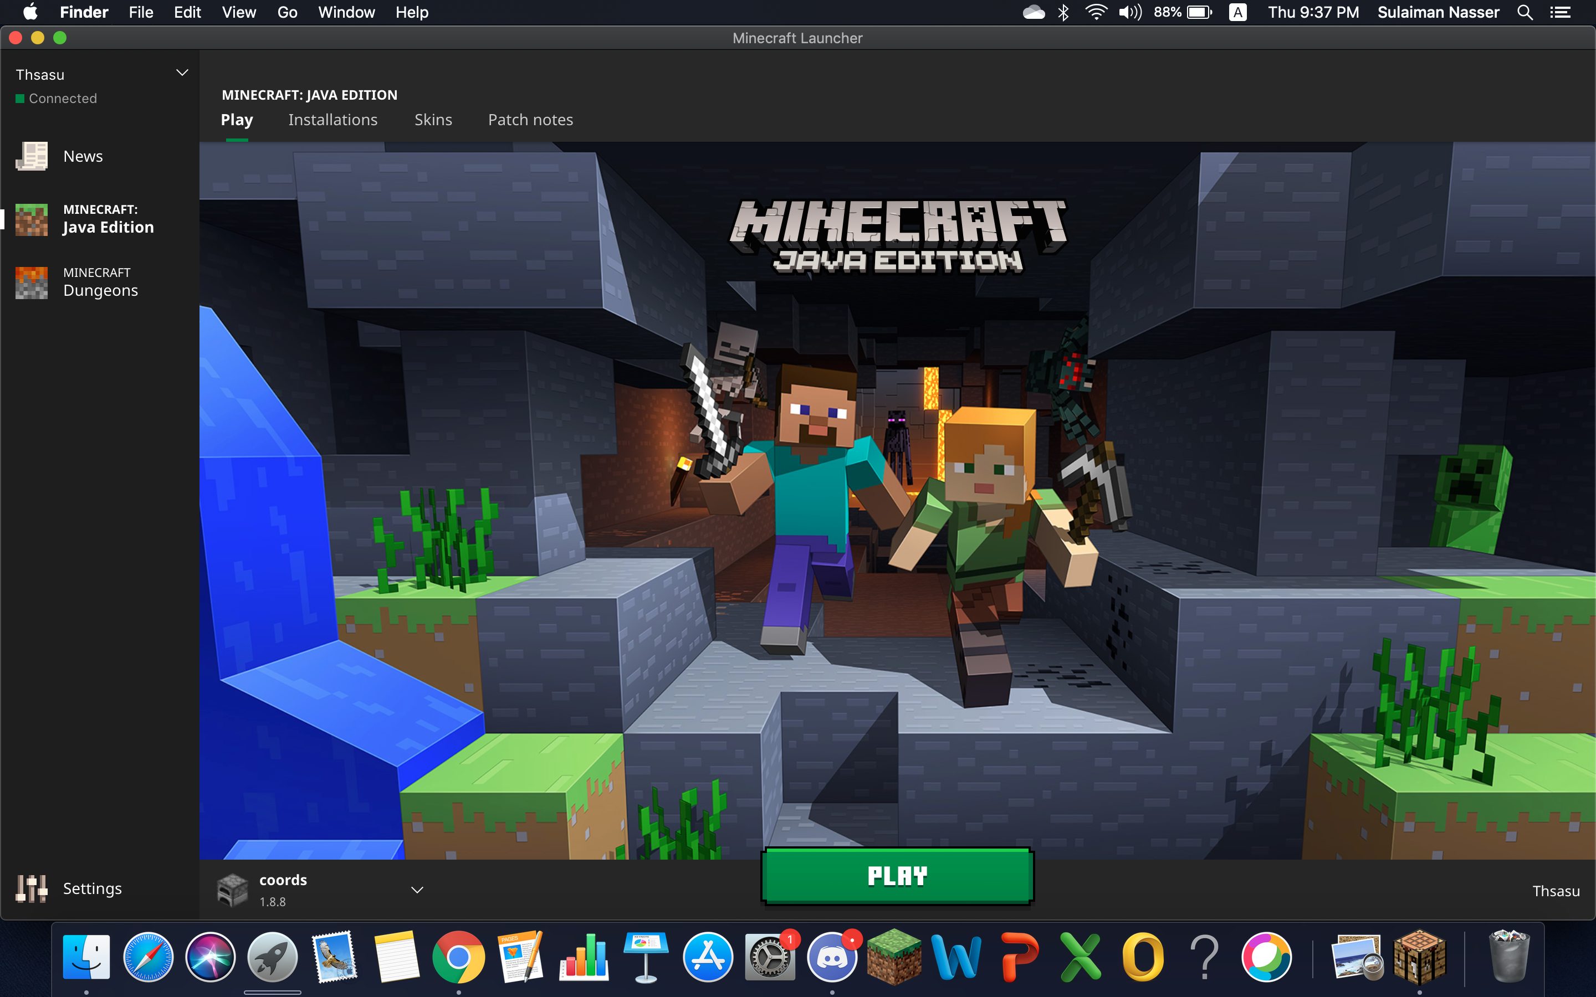Open Minecraft Dungeons sidebar icon
The height and width of the screenshot is (997, 1596).
tap(32, 282)
